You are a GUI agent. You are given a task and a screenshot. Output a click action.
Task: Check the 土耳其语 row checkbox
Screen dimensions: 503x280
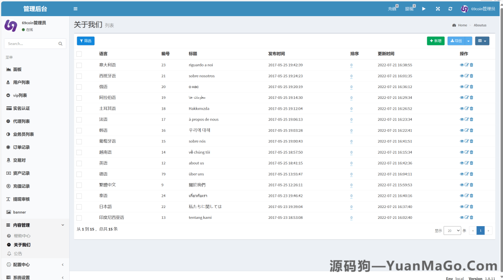point(79,109)
